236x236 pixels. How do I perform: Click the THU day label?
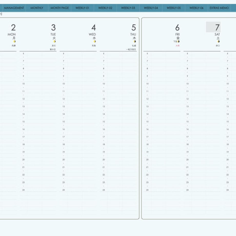click(x=133, y=34)
